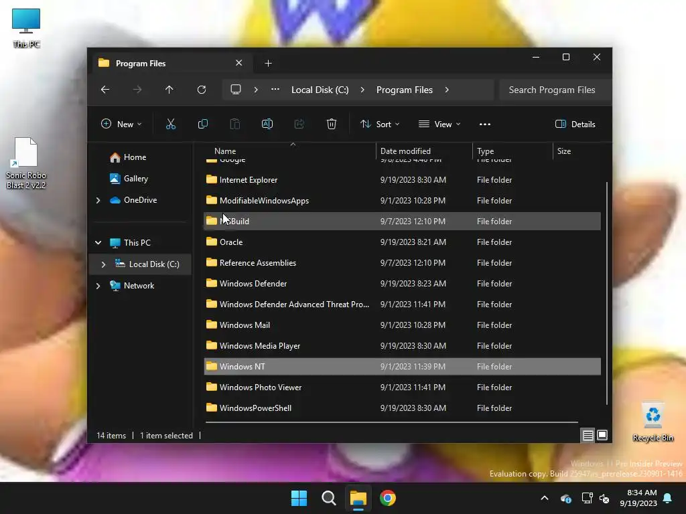Viewport: 686px width, 514px height.
Task: Click the OneDrive cloud tray icon
Action: click(565, 498)
